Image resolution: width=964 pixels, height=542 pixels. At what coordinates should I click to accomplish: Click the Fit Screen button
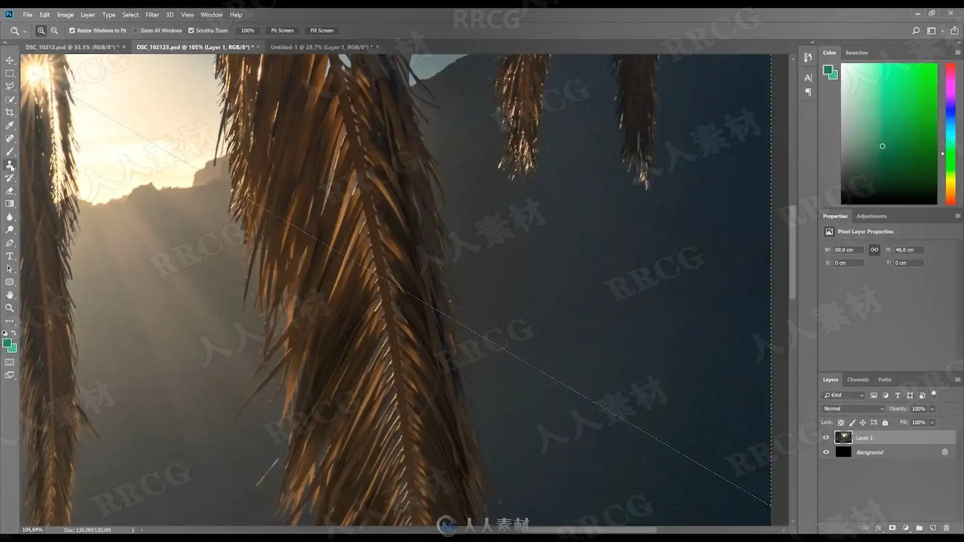point(282,31)
